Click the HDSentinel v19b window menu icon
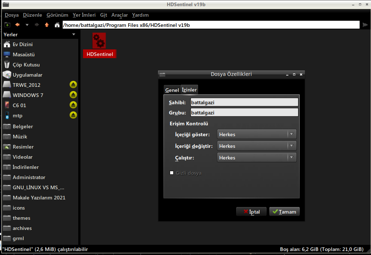The height and width of the screenshot is (255, 371). 6,4
